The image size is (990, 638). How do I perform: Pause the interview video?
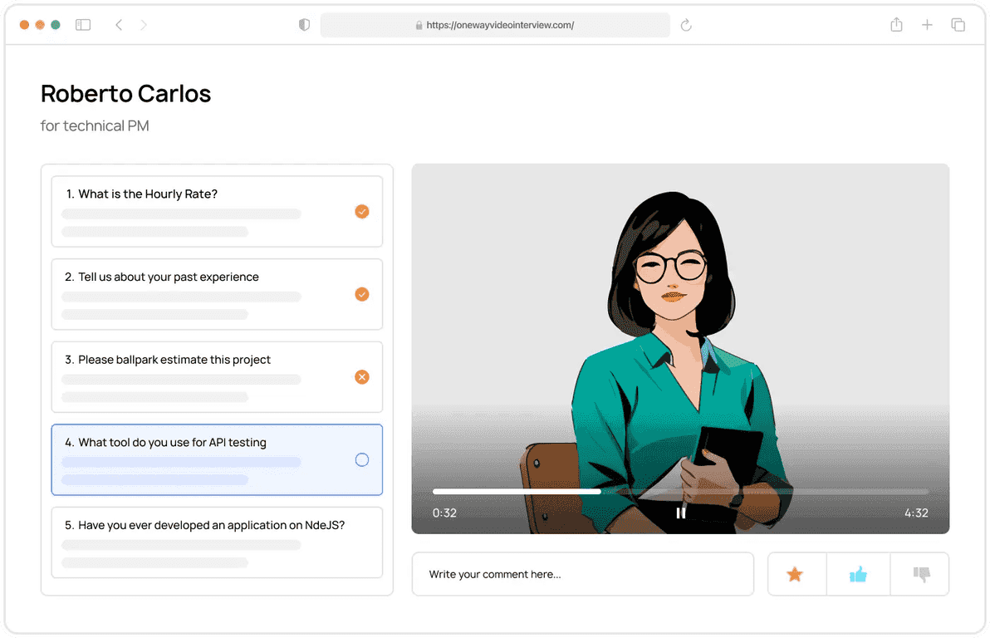[680, 513]
